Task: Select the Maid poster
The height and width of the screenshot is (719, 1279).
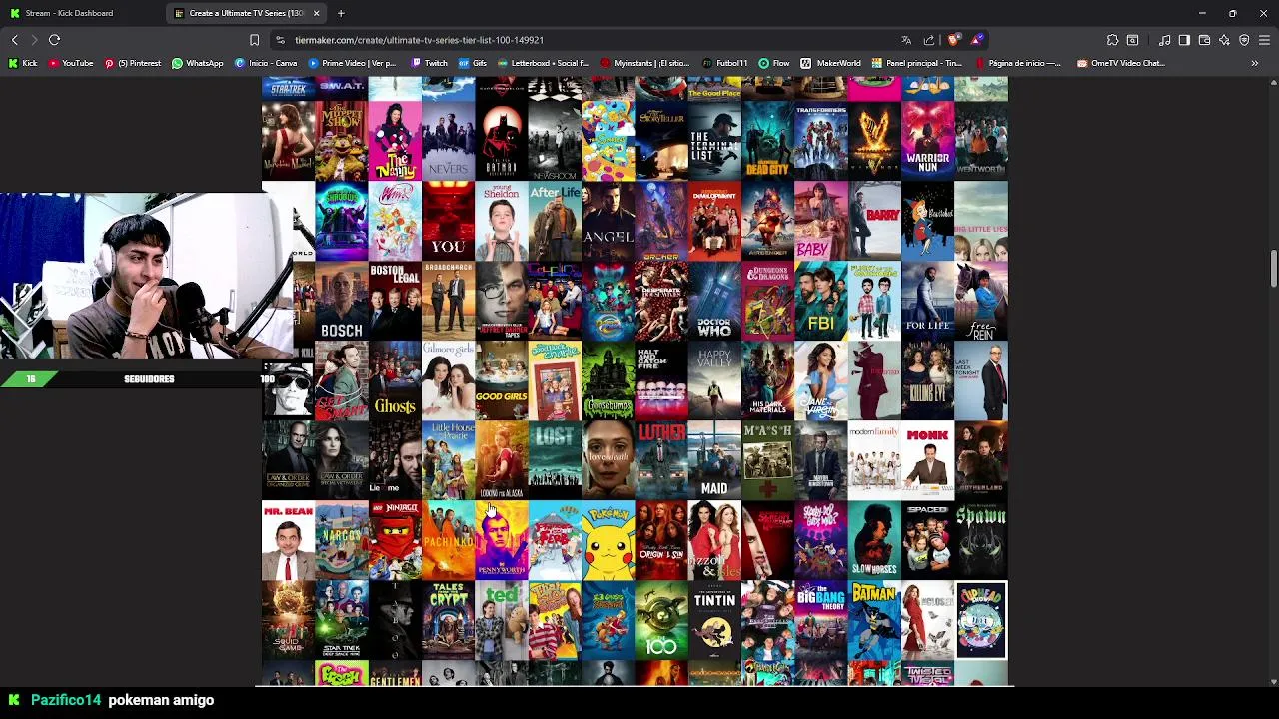Action: coord(714,460)
